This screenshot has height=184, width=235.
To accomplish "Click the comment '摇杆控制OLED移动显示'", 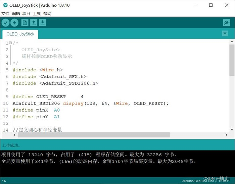I will click(47, 56).
